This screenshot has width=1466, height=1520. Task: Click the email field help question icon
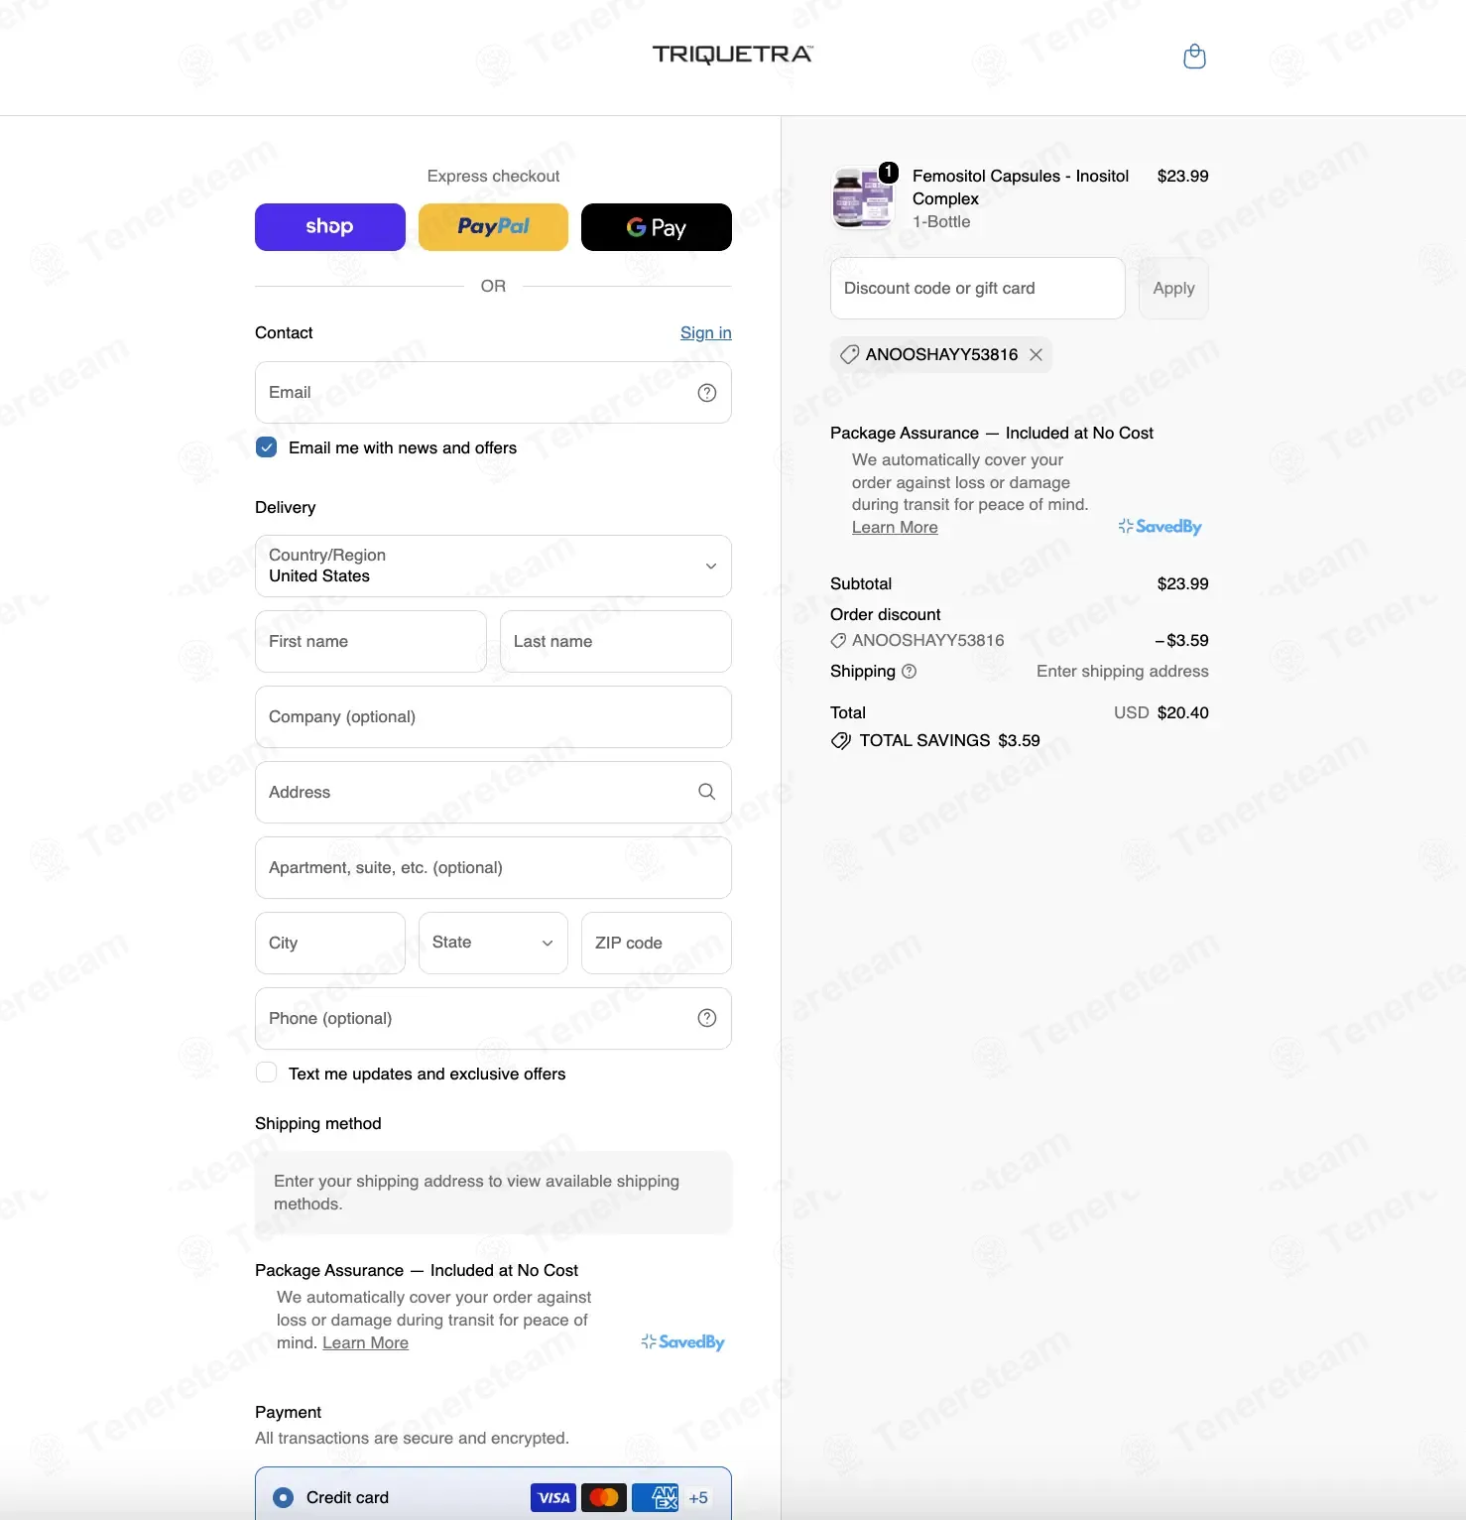707,393
